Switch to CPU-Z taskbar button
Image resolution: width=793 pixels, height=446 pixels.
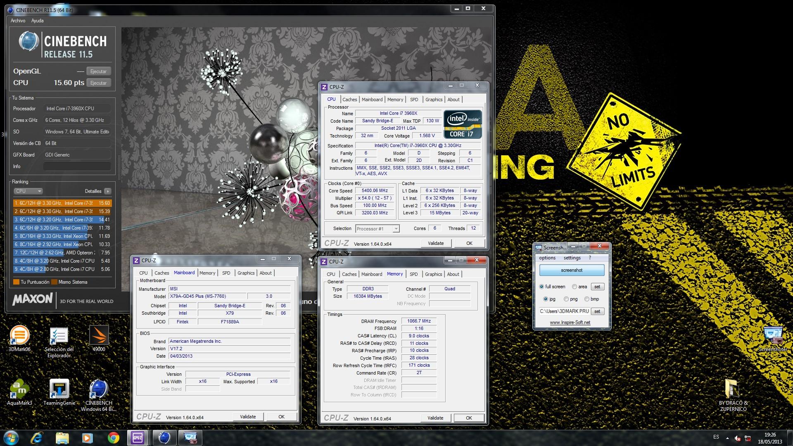(138, 438)
